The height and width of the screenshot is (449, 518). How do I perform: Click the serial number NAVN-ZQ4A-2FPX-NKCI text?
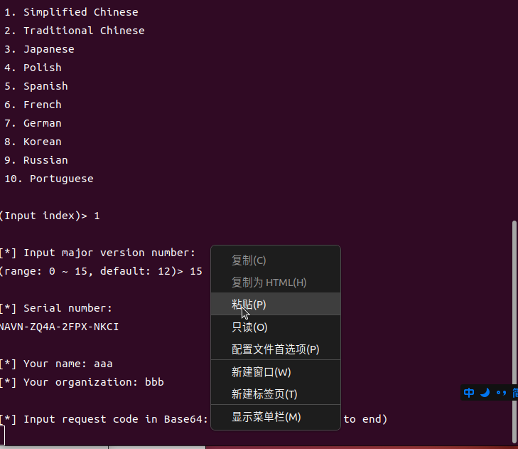pyautogui.click(x=59, y=327)
